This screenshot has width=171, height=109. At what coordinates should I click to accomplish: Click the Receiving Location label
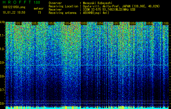tap(63, 6)
